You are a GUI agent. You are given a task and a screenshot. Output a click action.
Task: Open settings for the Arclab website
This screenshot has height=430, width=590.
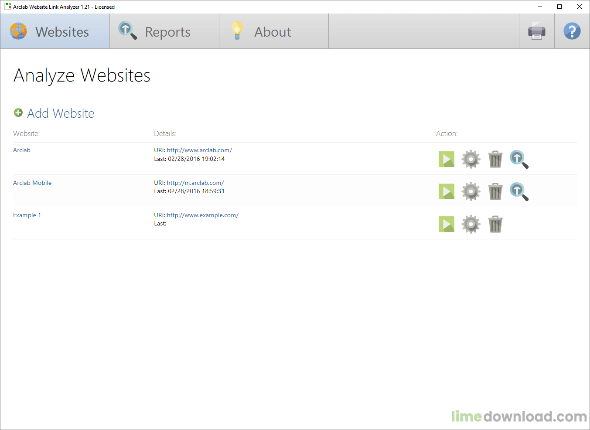coord(471,159)
